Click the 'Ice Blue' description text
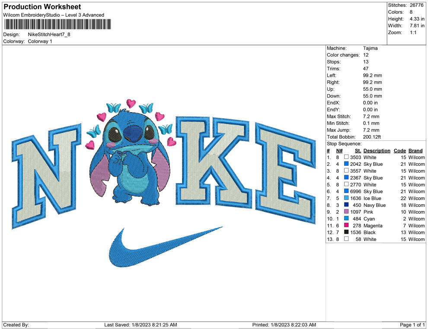 pos(372,198)
